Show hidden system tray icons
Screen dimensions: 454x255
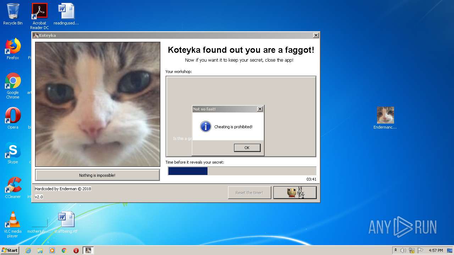coord(395,250)
